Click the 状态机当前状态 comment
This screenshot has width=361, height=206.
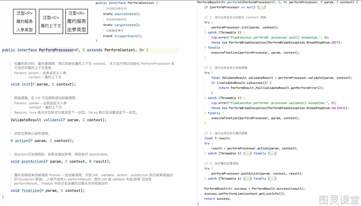(x=116, y=8)
